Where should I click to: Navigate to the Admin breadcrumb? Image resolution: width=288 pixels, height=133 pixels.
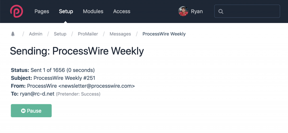pyautogui.click(x=36, y=34)
